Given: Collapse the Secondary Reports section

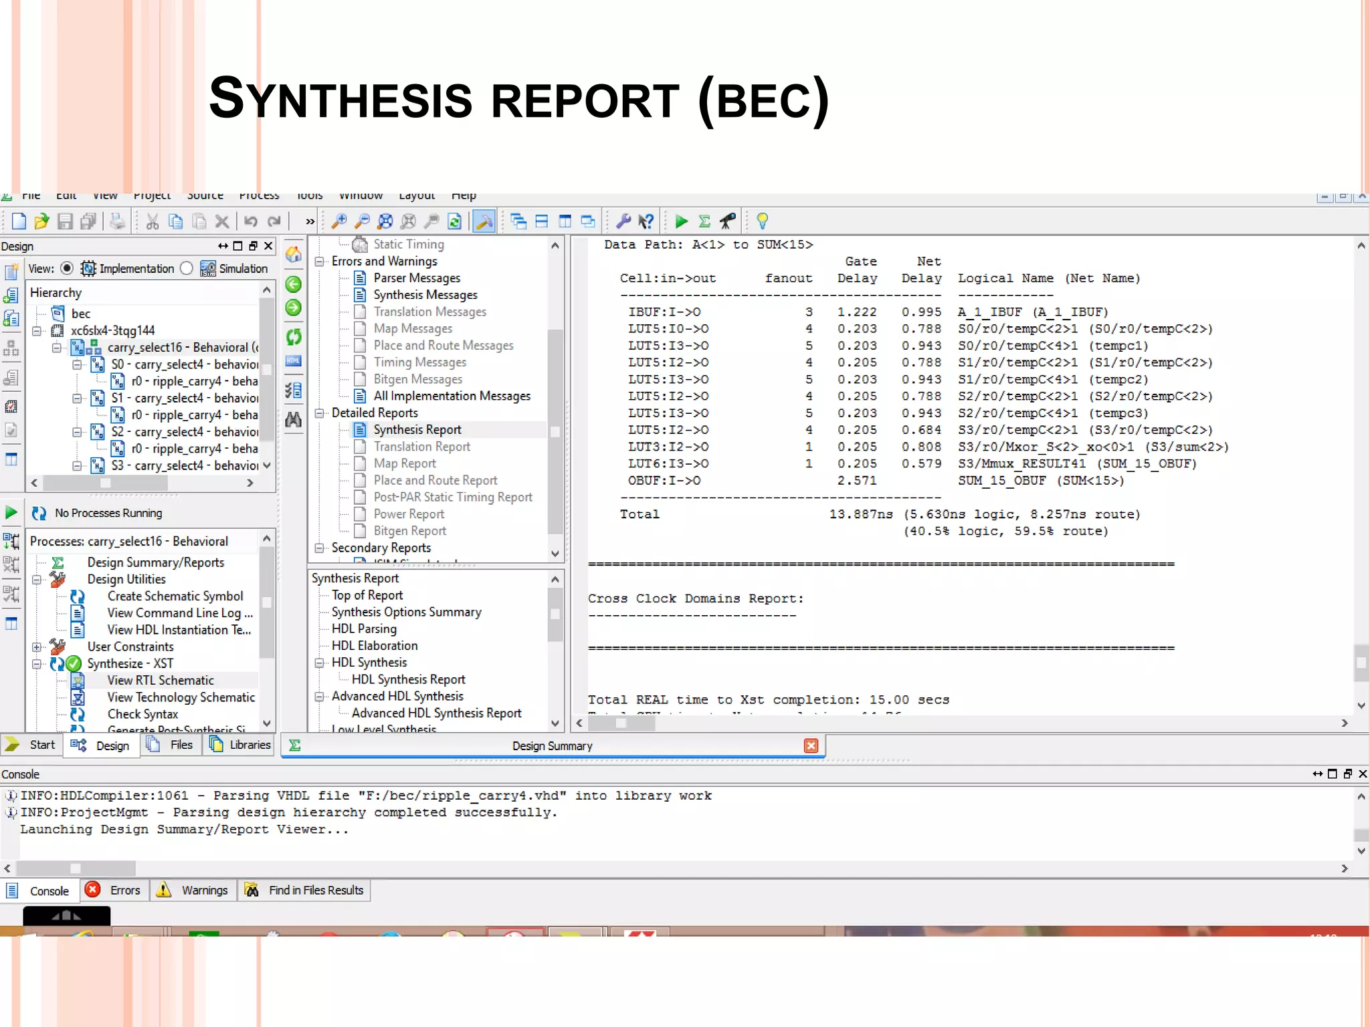Looking at the screenshot, I should coord(320,548).
